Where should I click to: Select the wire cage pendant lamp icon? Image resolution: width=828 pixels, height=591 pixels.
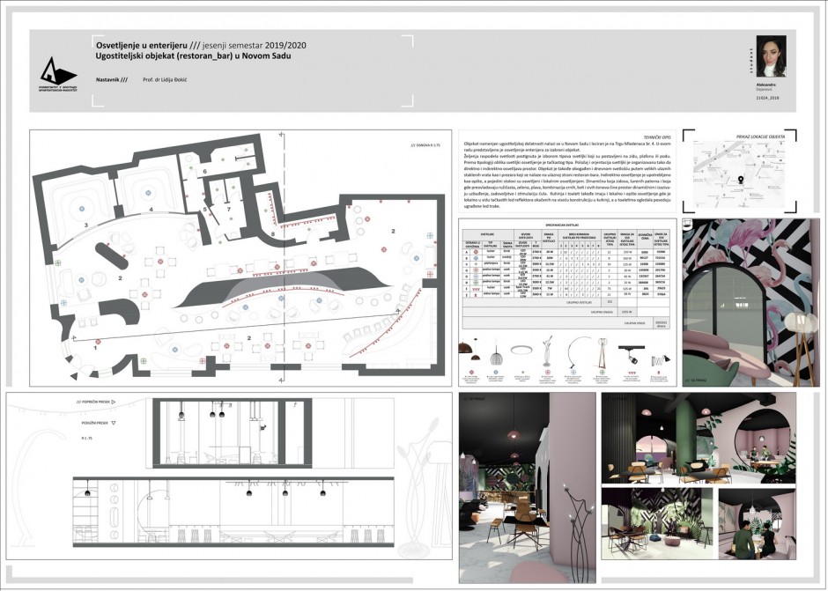click(x=495, y=355)
